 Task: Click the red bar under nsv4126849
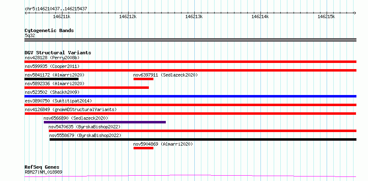[190, 114]
